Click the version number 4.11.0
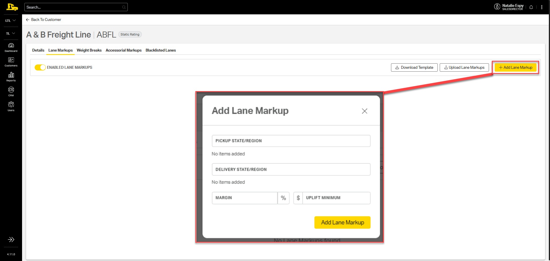The height and width of the screenshot is (261, 550). [x=11, y=254]
